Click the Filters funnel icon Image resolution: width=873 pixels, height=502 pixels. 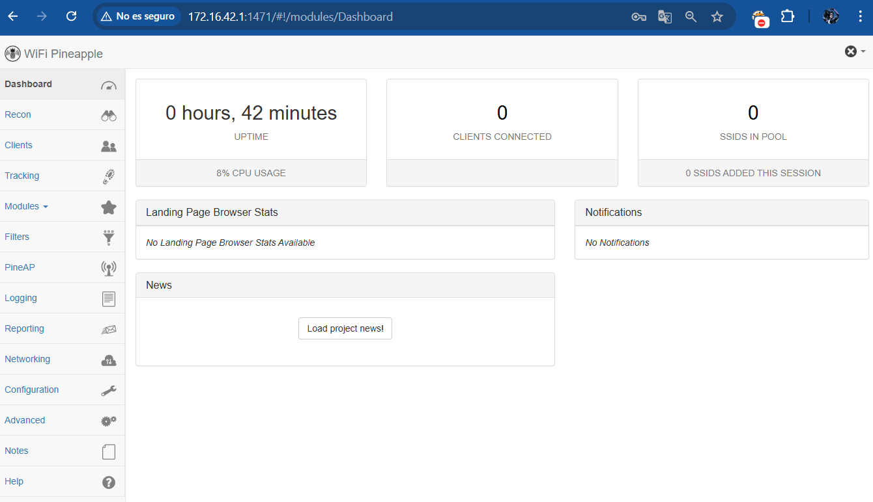[109, 237]
